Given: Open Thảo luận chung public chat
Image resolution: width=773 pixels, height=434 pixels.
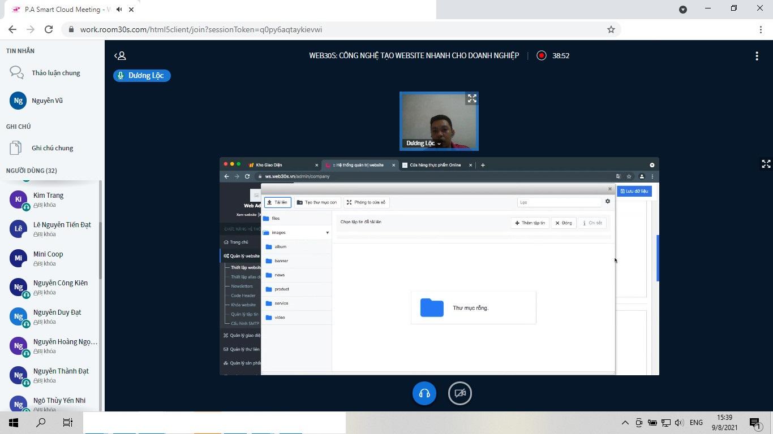Looking at the screenshot, I should pyautogui.click(x=52, y=73).
